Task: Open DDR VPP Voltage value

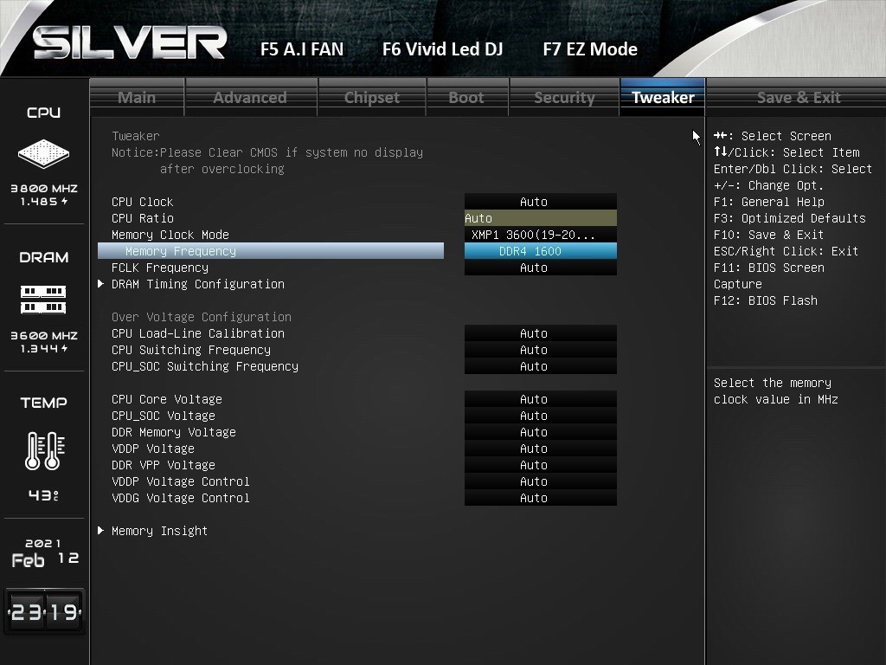Action: (540, 465)
